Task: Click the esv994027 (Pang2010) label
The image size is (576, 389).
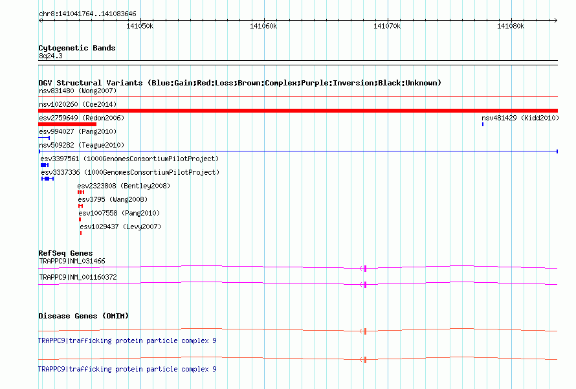Action: 78,131
